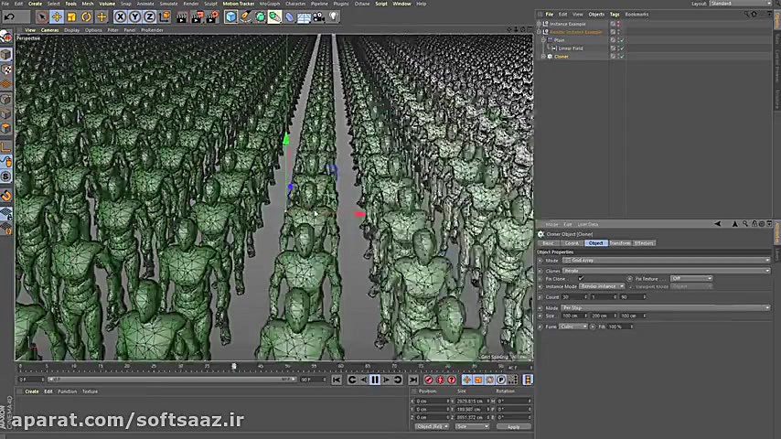Open the Camera objects icon
This screenshot has height=439, width=781.
(x=319, y=16)
